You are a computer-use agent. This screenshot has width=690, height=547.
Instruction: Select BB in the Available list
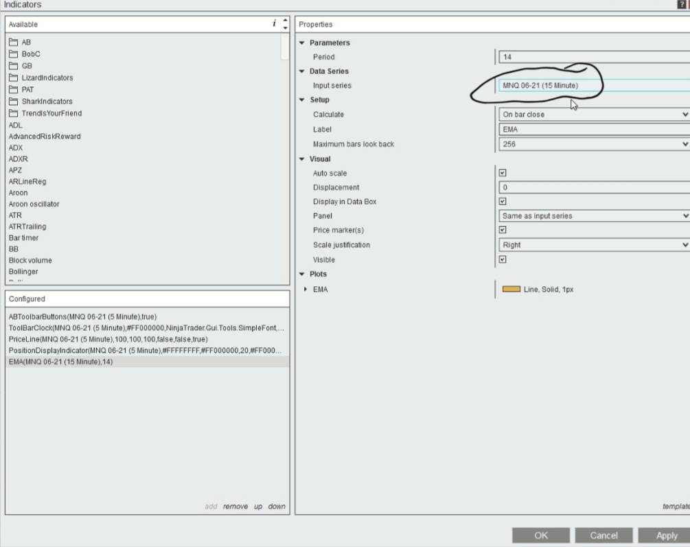(14, 249)
